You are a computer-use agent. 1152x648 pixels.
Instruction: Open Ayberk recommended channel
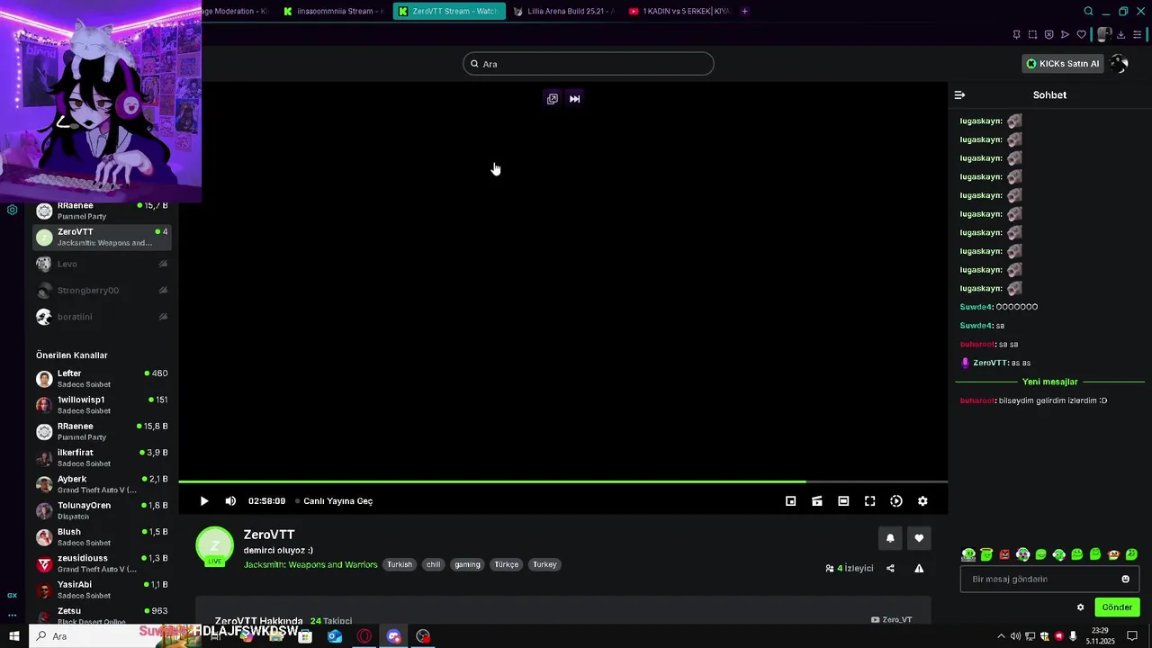(102, 484)
